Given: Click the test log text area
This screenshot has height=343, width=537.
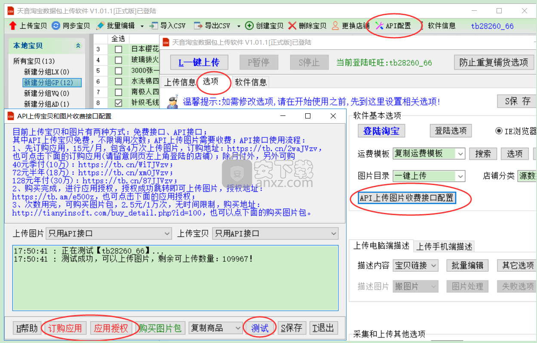Looking at the screenshot, I should pyautogui.click(x=175, y=278).
